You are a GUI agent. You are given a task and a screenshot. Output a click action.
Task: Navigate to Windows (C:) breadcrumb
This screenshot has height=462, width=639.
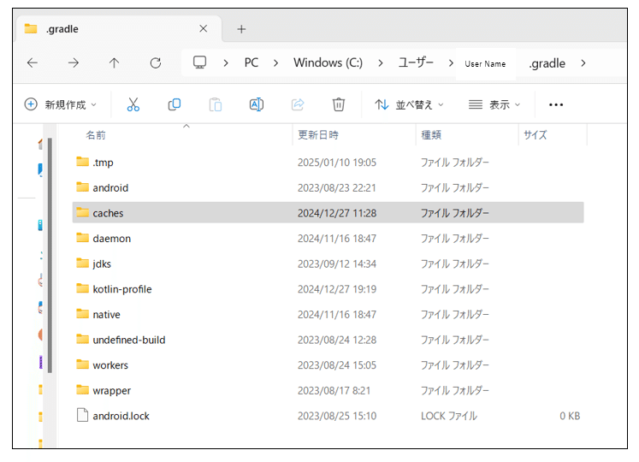tap(328, 62)
